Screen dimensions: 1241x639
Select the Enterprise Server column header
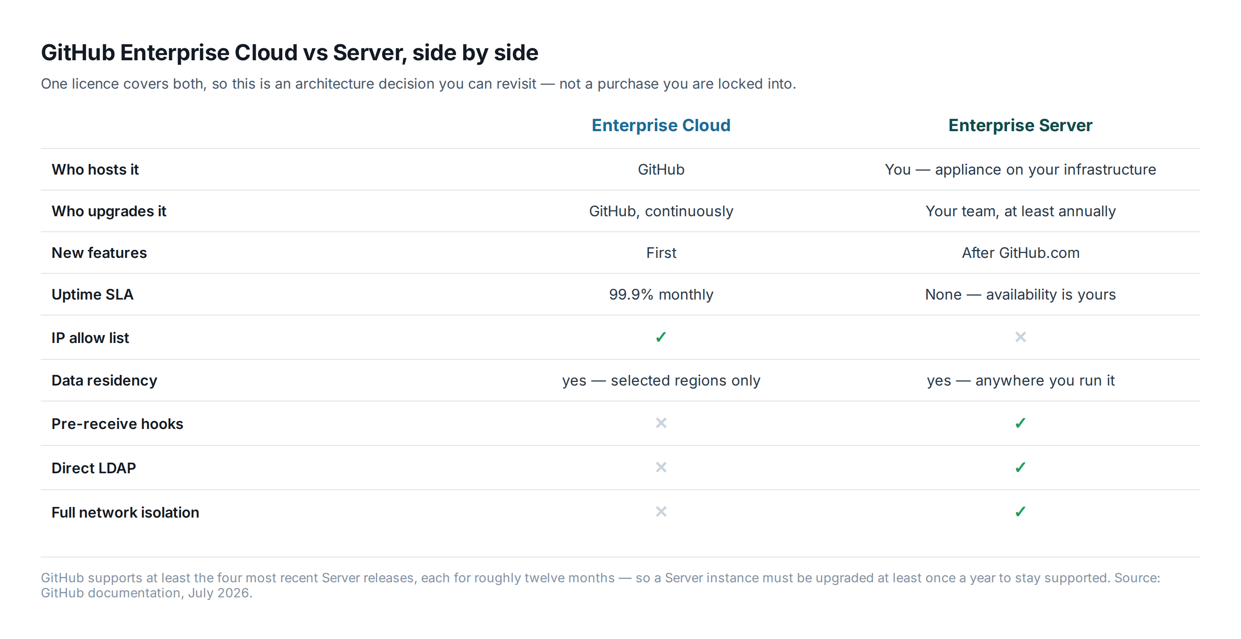(x=1020, y=125)
